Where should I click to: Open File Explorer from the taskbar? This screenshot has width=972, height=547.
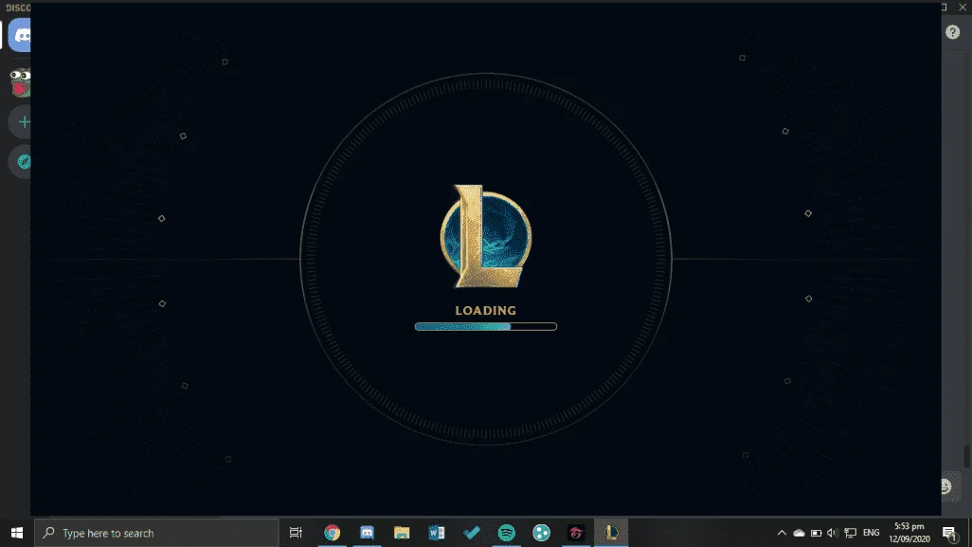pos(402,533)
